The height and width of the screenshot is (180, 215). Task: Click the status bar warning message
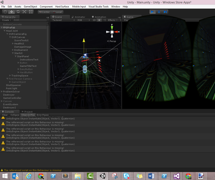33,170
